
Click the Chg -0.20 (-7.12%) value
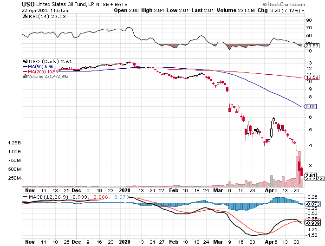(x=279, y=10)
